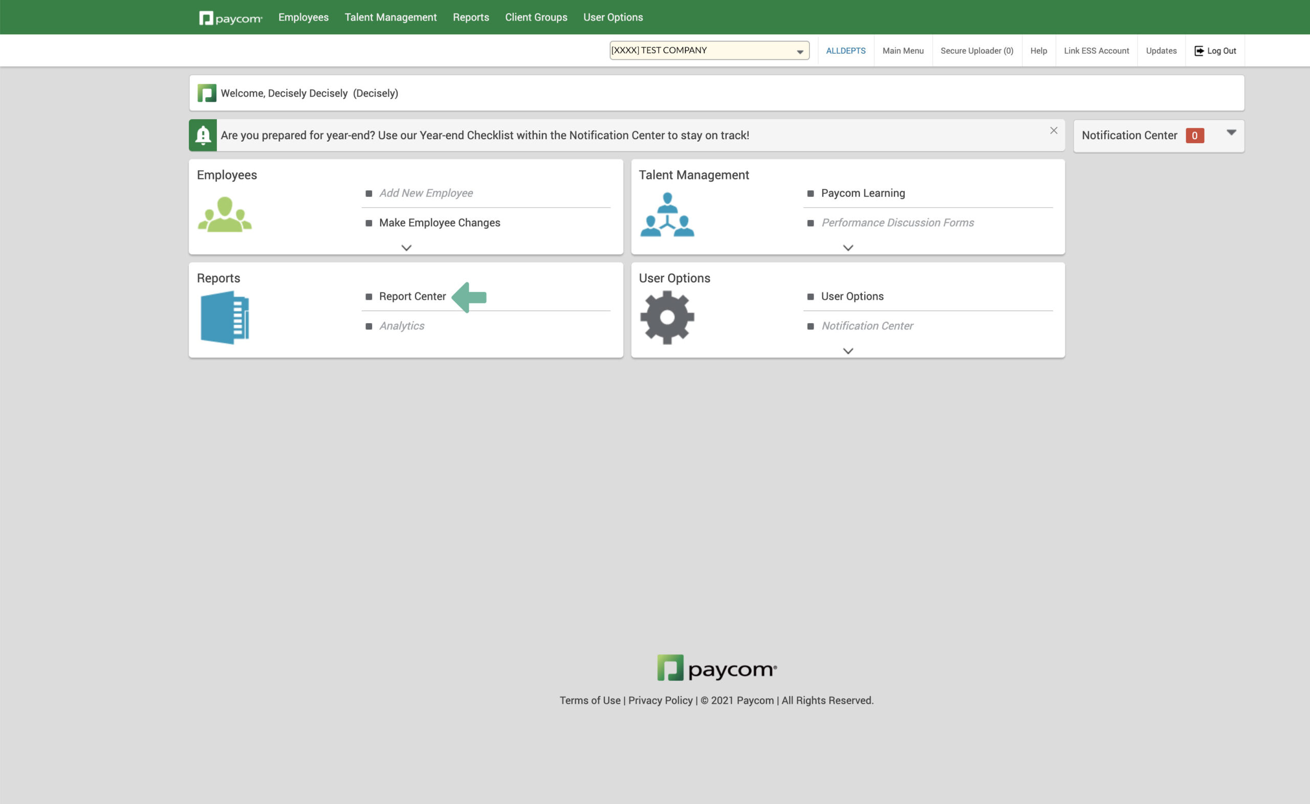Click the Notification Center panel title

click(x=1129, y=136)
